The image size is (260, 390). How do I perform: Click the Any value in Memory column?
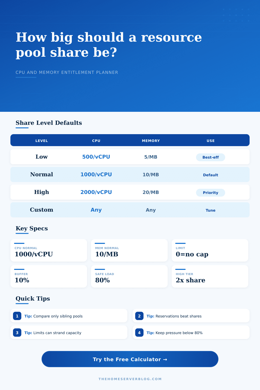click(151, 210)
